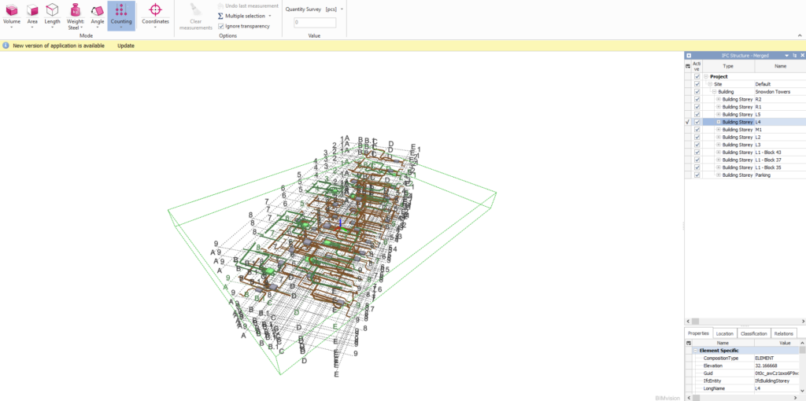Open the Classification tab

point(753,334)
